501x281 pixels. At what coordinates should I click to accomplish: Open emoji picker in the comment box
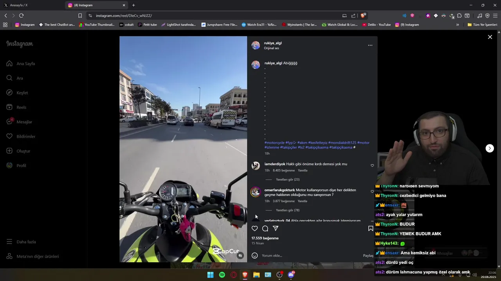(x=255, y=256)
